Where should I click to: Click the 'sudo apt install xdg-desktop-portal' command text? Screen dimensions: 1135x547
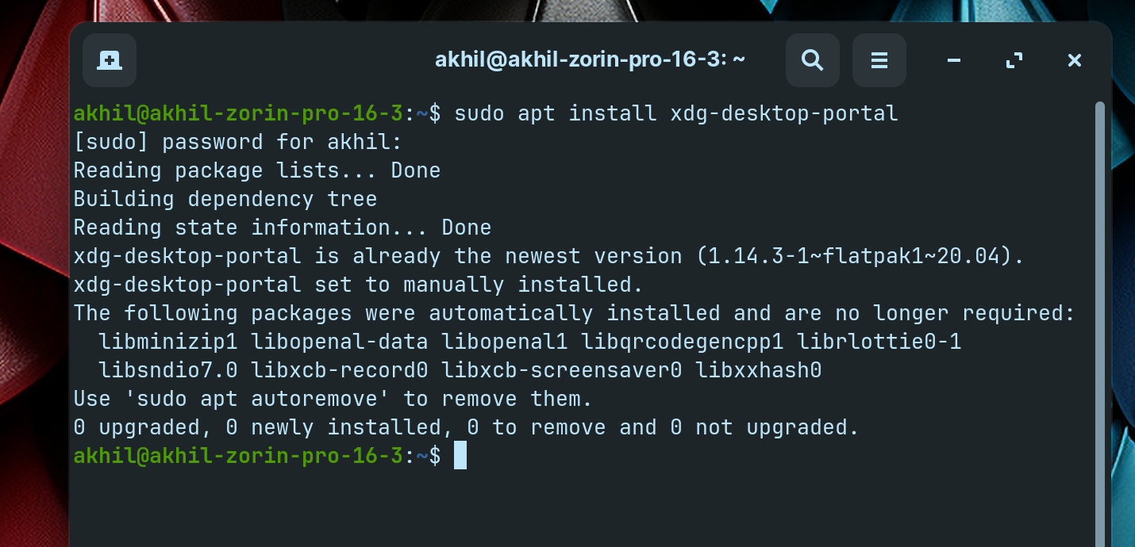(x=676, y=114)
